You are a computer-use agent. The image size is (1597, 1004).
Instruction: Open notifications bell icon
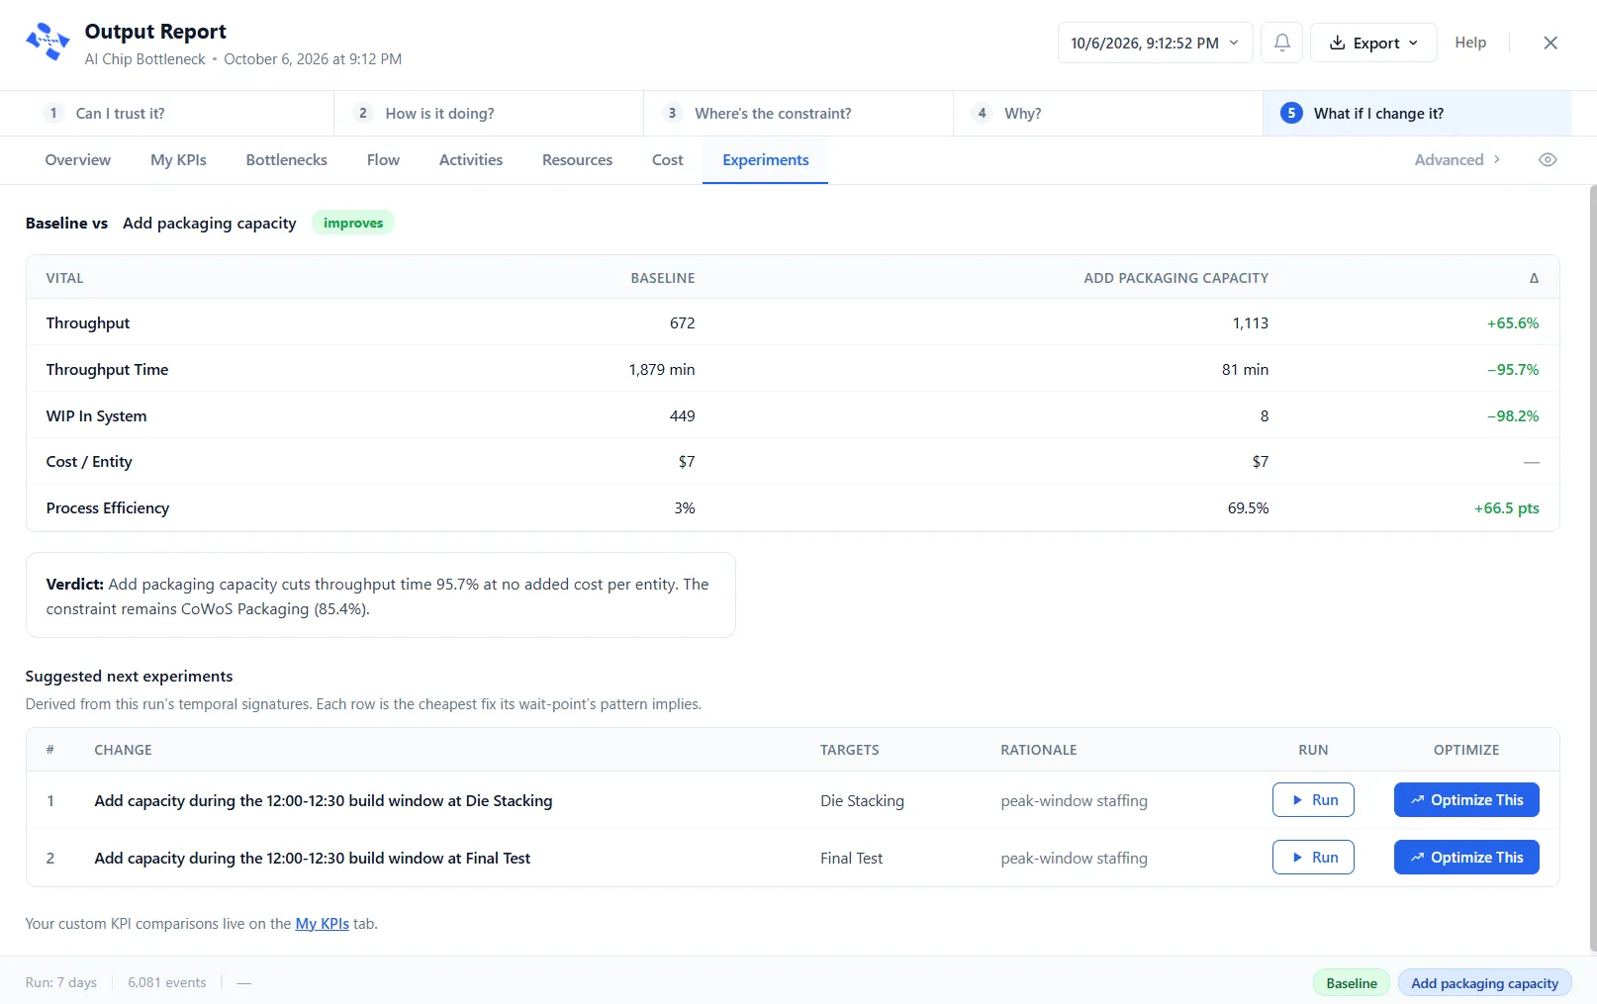pos(1281,43)
